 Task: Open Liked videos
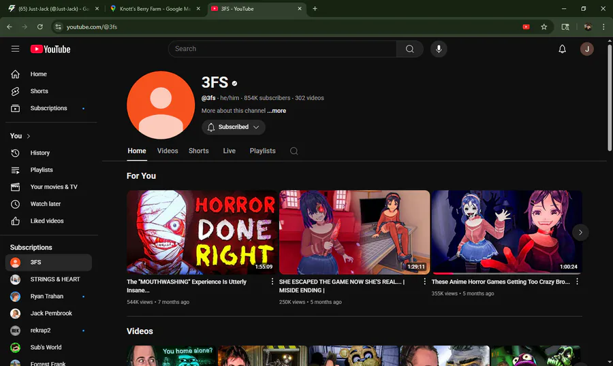pos(49,220)
